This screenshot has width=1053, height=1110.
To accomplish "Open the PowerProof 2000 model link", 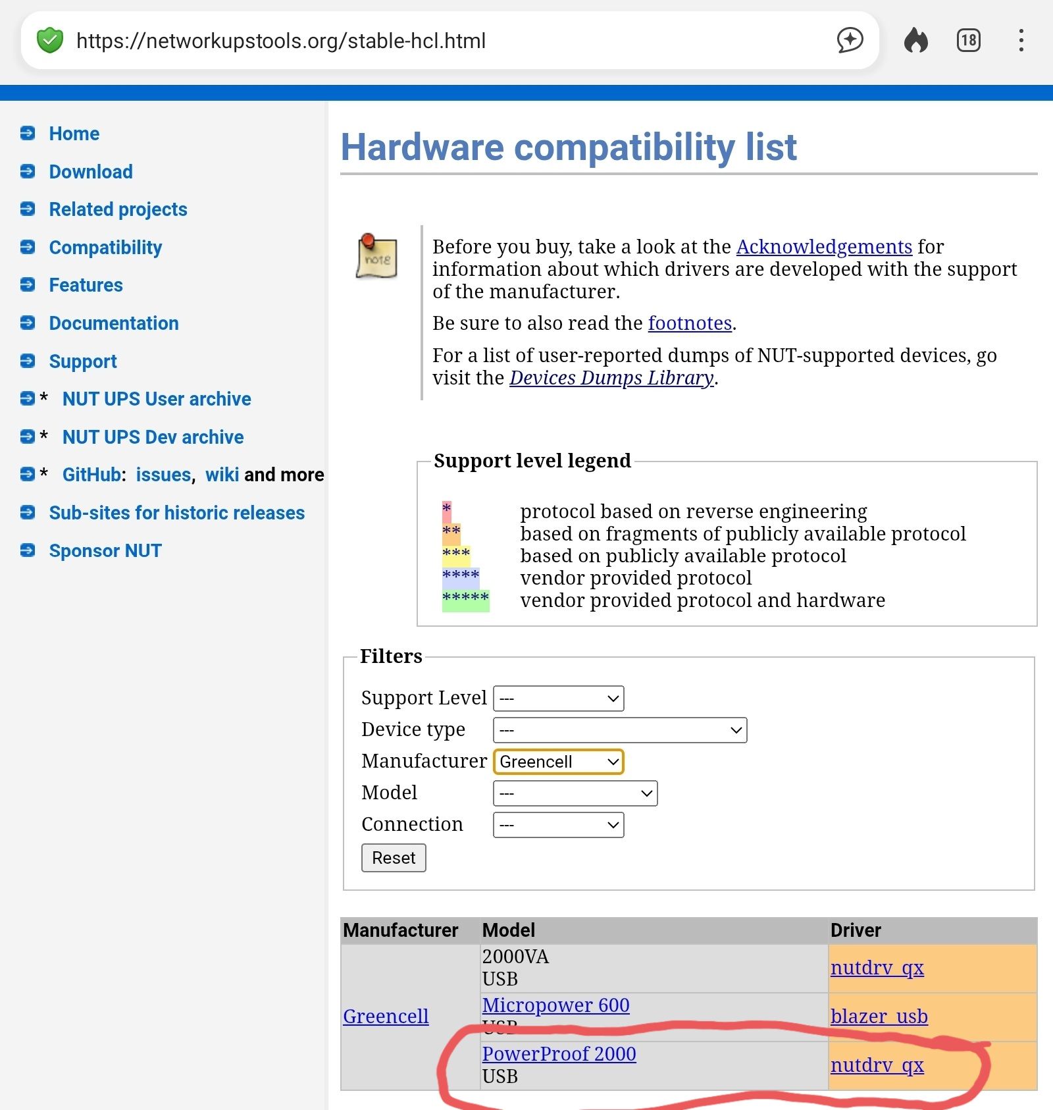I will (x=559, y=1054).
